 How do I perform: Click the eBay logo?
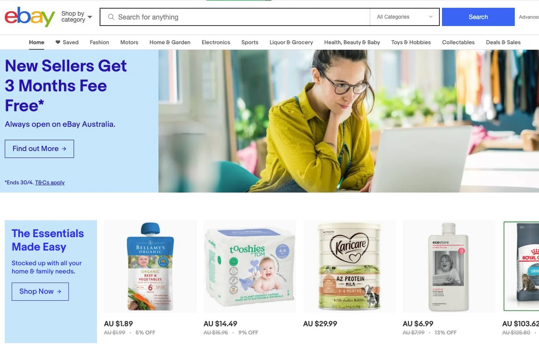pyautogui.click(x=30, y=17)
